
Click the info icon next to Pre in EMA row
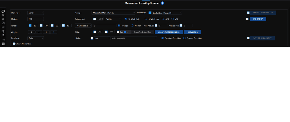point(125,32)
